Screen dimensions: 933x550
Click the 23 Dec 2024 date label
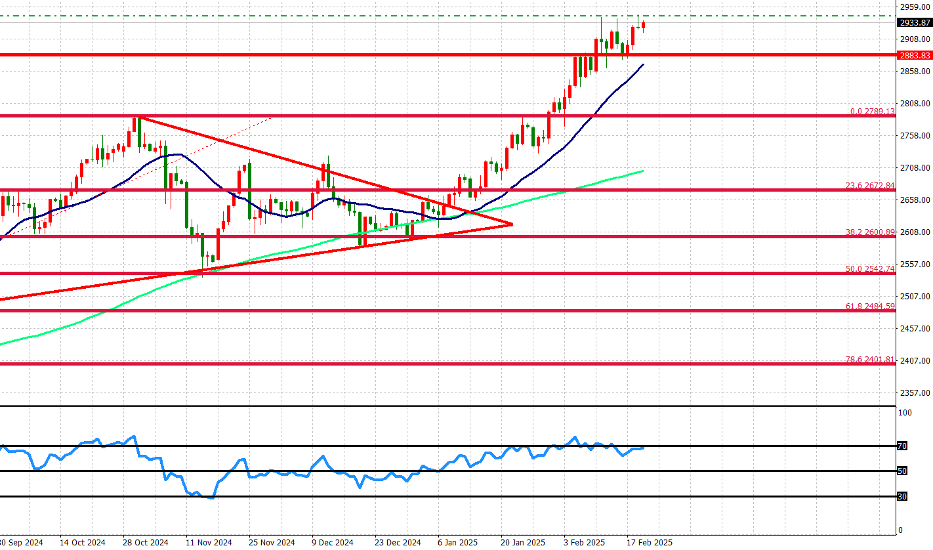(398, 543)
